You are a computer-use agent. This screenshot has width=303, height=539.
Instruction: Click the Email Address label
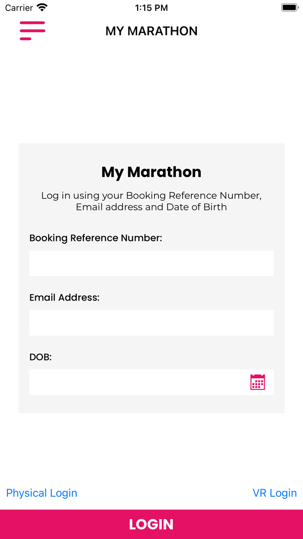(64, 297)
